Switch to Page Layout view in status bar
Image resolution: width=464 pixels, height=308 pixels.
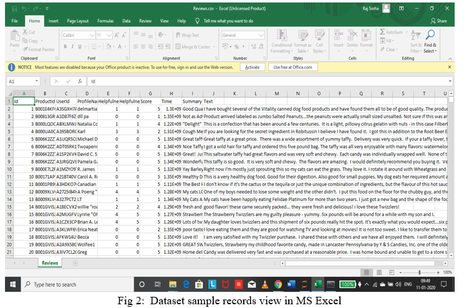click(379, 273)
